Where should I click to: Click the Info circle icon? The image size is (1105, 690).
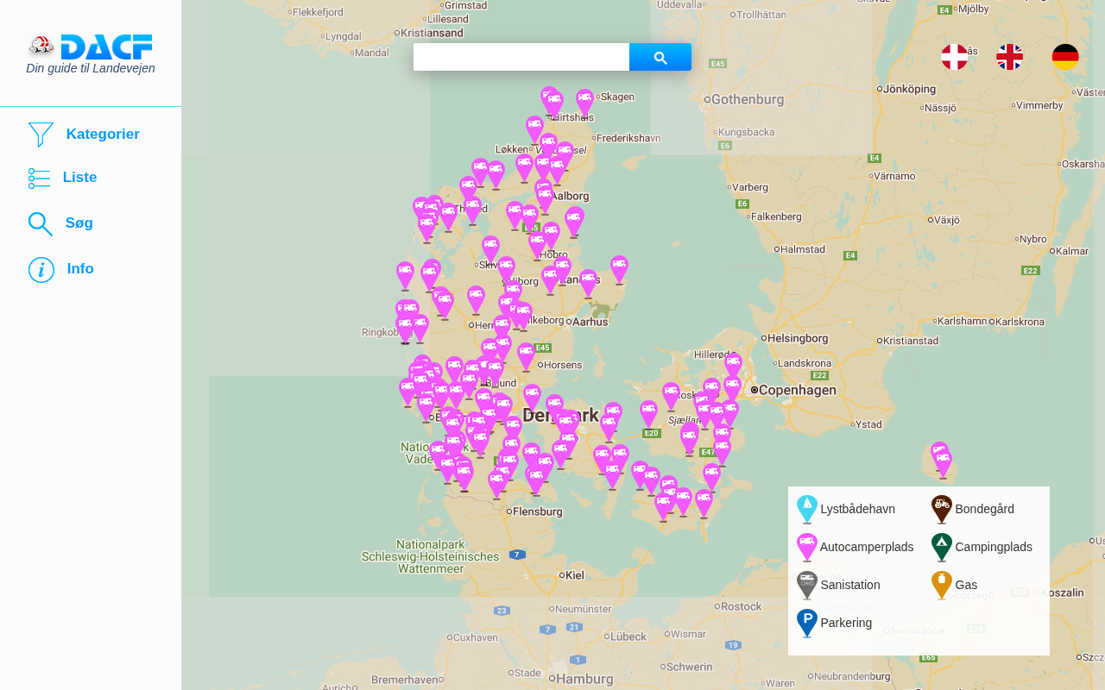click(x=41, y=270)
